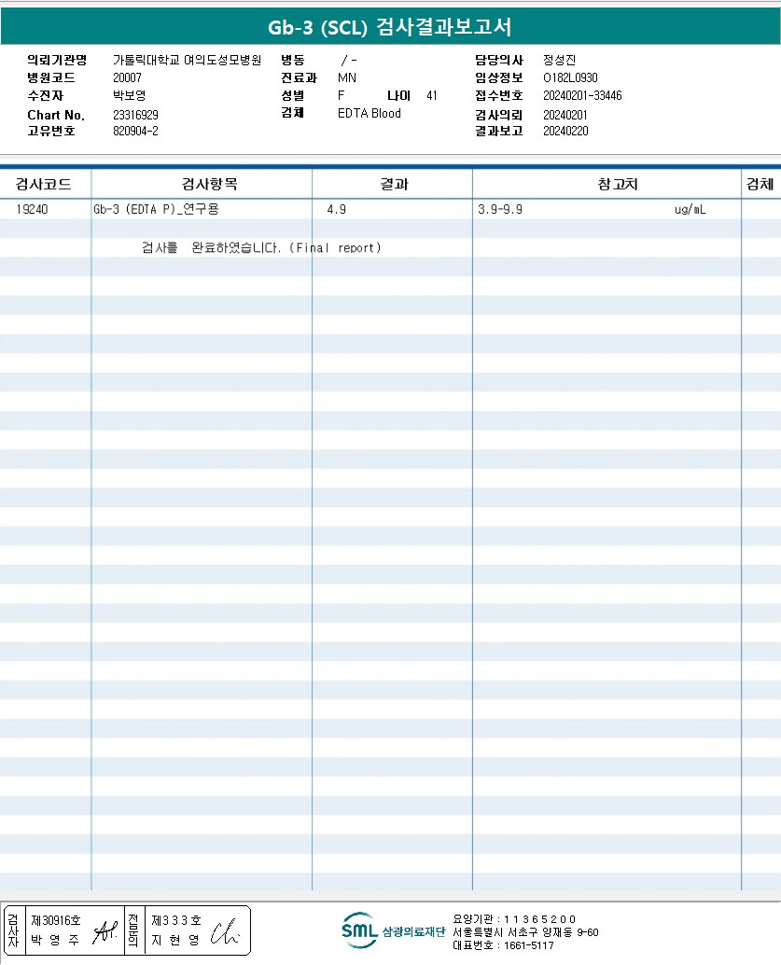
Task: Click the 삼광의료재단 name in footer
Action: 413,932
